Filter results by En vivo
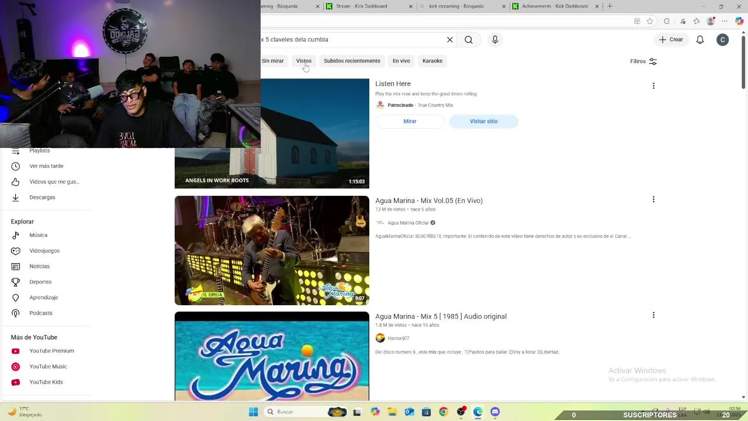Viewport: 748px width, 421px height. (x=401, y=61)
